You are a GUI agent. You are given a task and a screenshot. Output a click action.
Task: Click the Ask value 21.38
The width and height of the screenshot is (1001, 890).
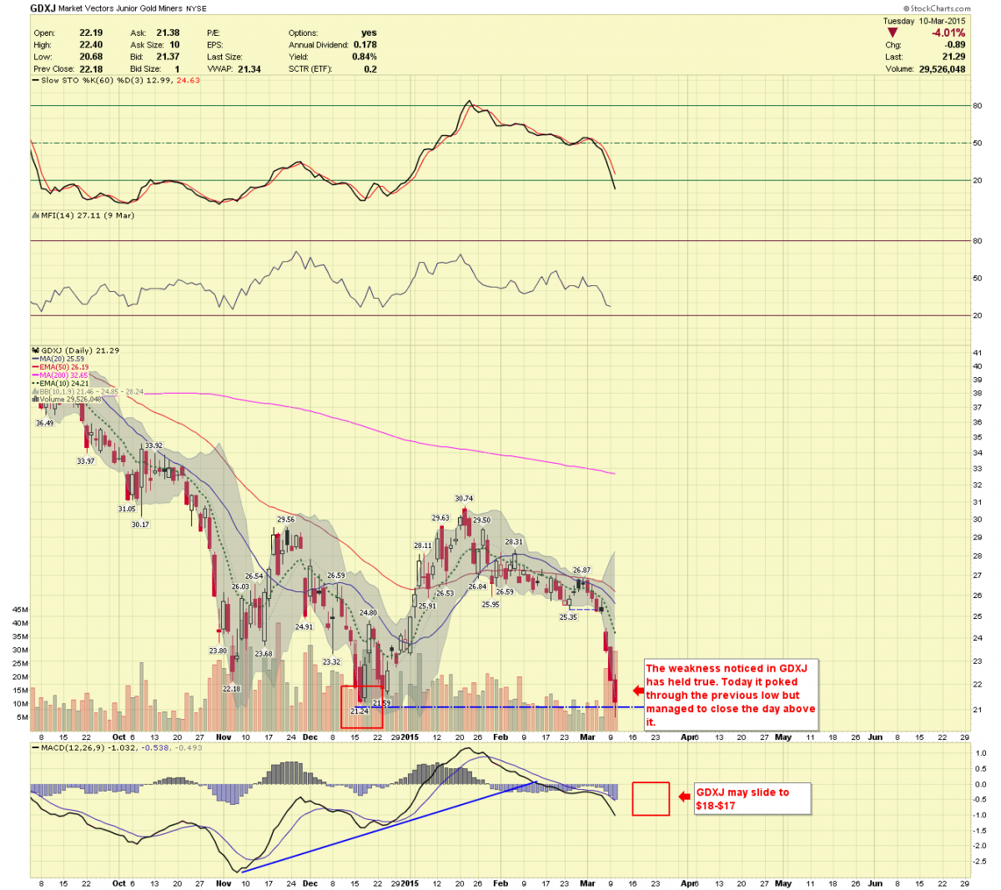(168, 33)
